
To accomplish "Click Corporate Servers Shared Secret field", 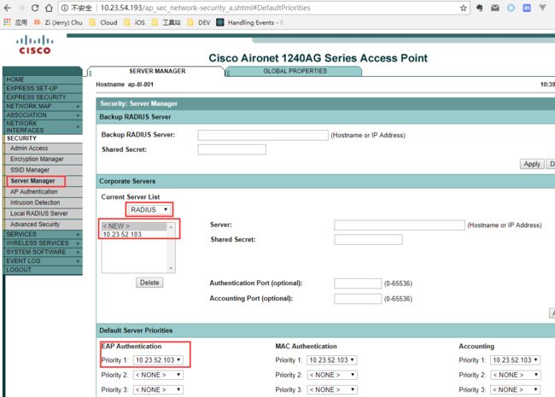I will (368, 240).
